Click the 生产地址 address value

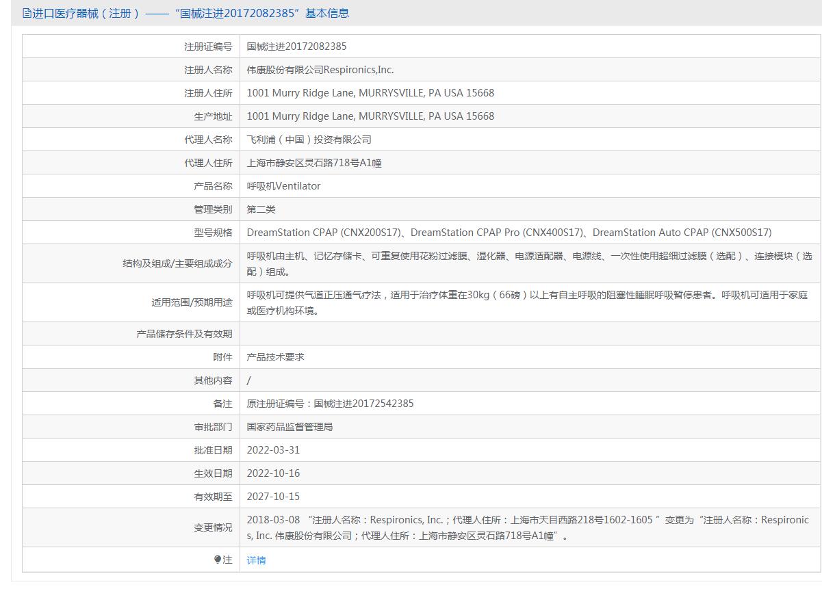coord(370,116)
